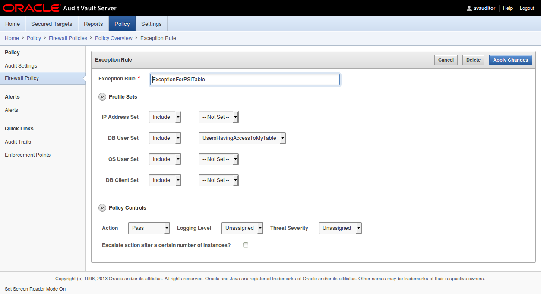The height and width of the screenshot is (294, 541).
Task: Open Audit Settings in sidebar
Action: [21, 66]
